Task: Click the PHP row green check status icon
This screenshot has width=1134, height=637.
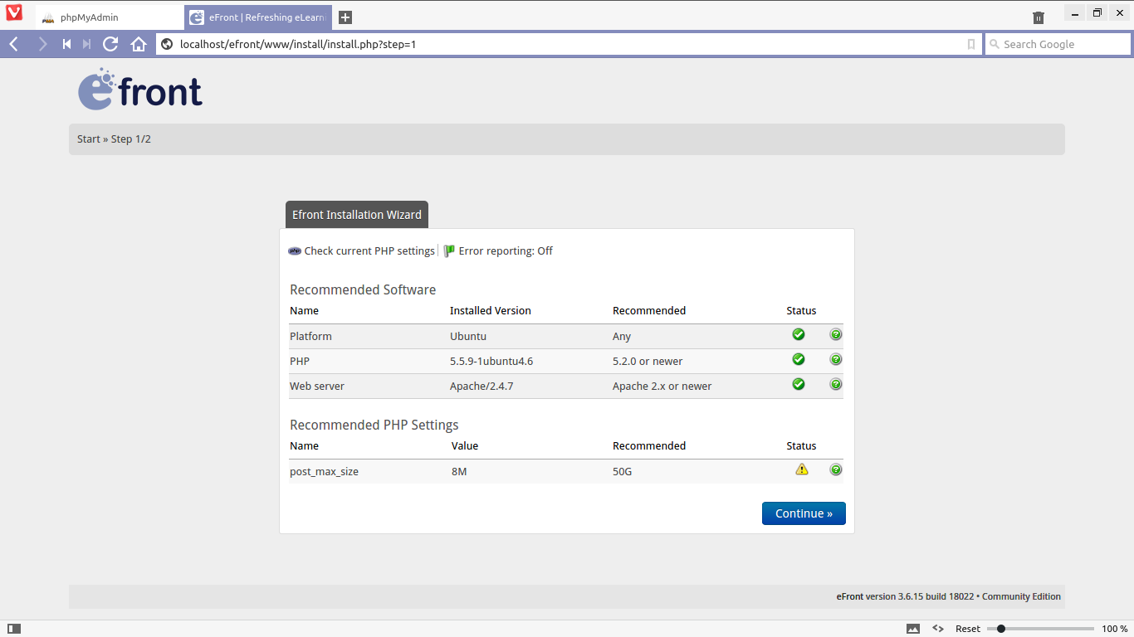Action: click(799, 359)
